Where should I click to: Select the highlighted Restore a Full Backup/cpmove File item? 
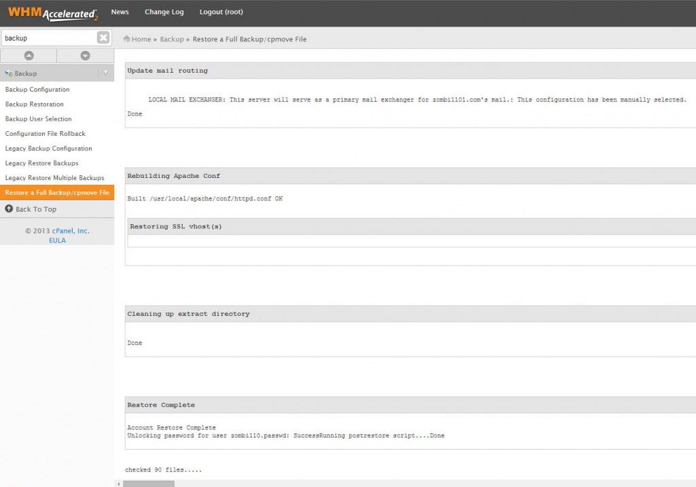[57, 192]
